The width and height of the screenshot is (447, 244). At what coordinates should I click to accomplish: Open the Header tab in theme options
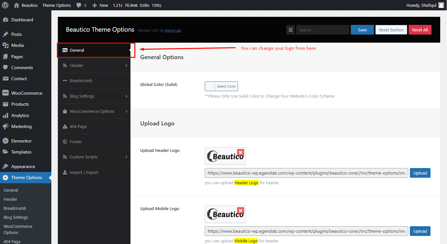[x=94, y=66]
